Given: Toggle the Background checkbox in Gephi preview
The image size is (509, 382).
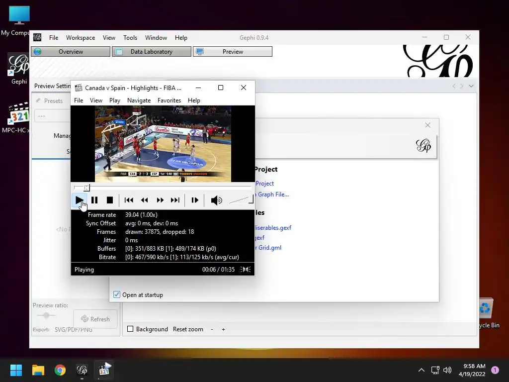Looking at the screenshot, I should [x=130, y=329].
